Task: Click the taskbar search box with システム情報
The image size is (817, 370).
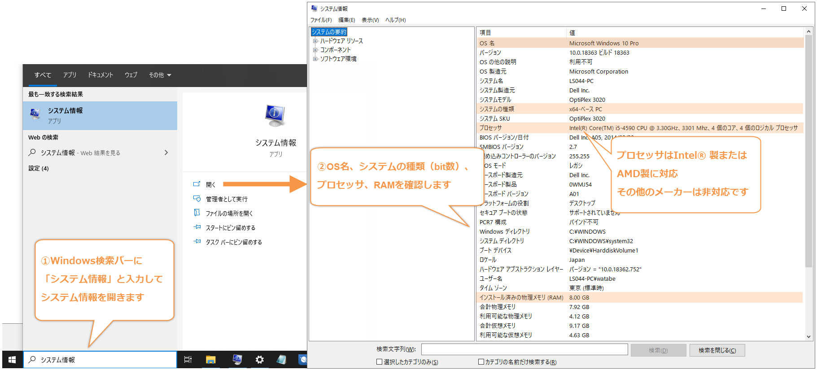Action: tap(100, 360)
